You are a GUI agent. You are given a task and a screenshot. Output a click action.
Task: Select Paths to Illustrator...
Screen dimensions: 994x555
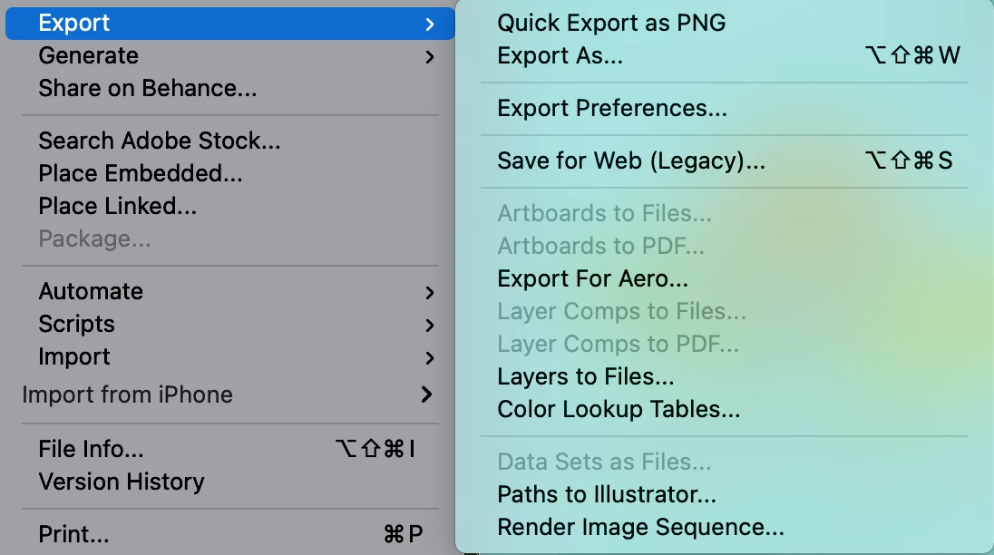click(725, 495)
